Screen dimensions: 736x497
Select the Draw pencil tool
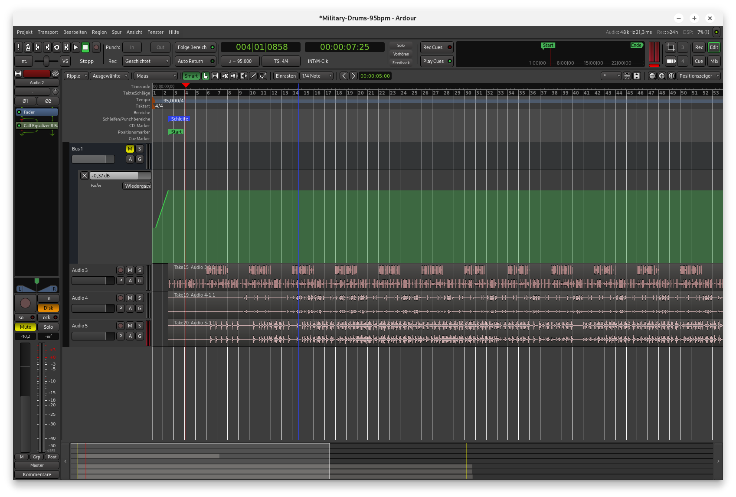(x=253, y=76)
